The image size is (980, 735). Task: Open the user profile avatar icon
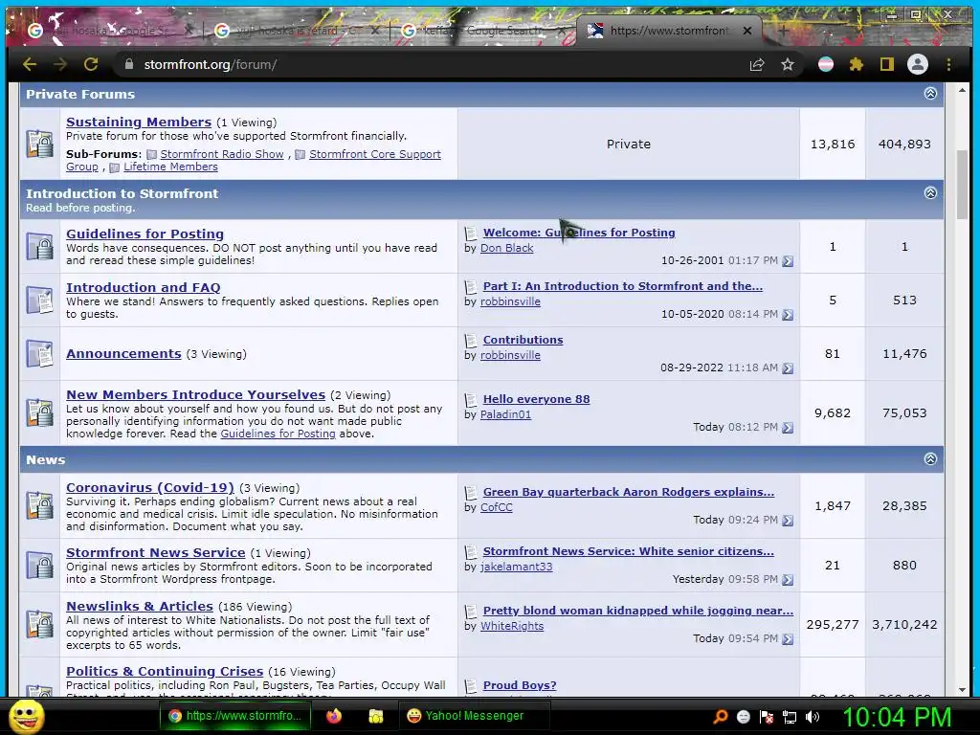click(918, 64)
